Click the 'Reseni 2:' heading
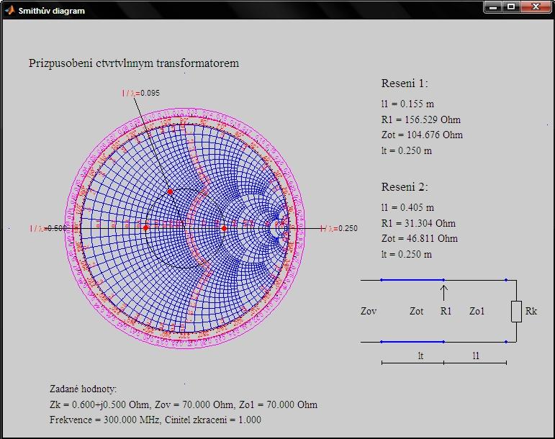The width and height of the screenshot is (555, 439). pyautogui.click(x=405, y=187)
